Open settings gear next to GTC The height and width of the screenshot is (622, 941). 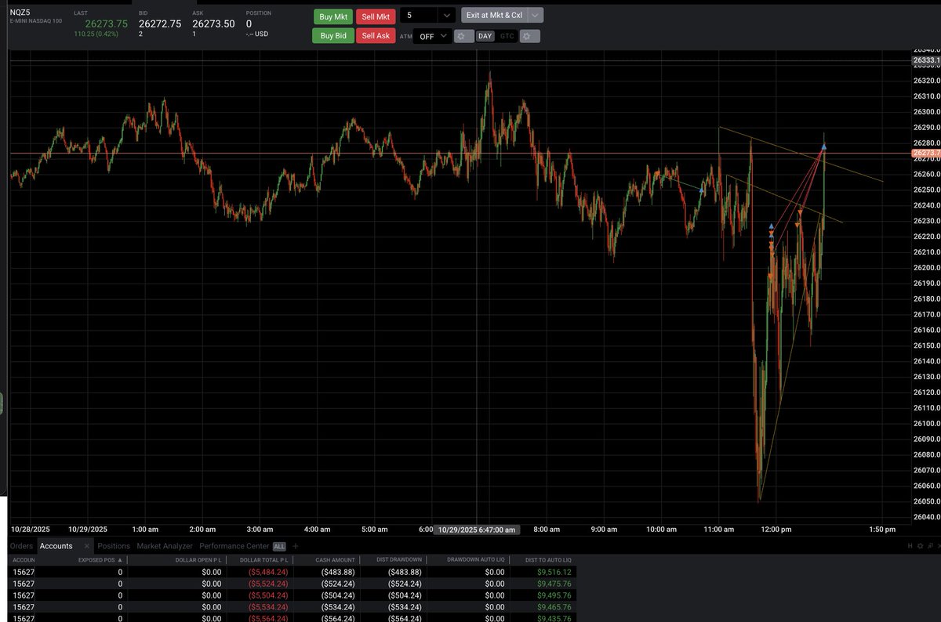529,36
